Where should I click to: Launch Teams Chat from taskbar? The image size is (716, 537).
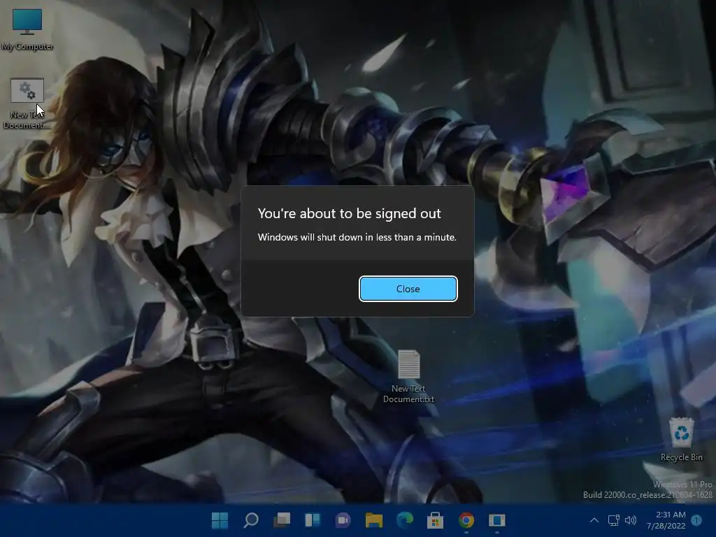[343, 520]
